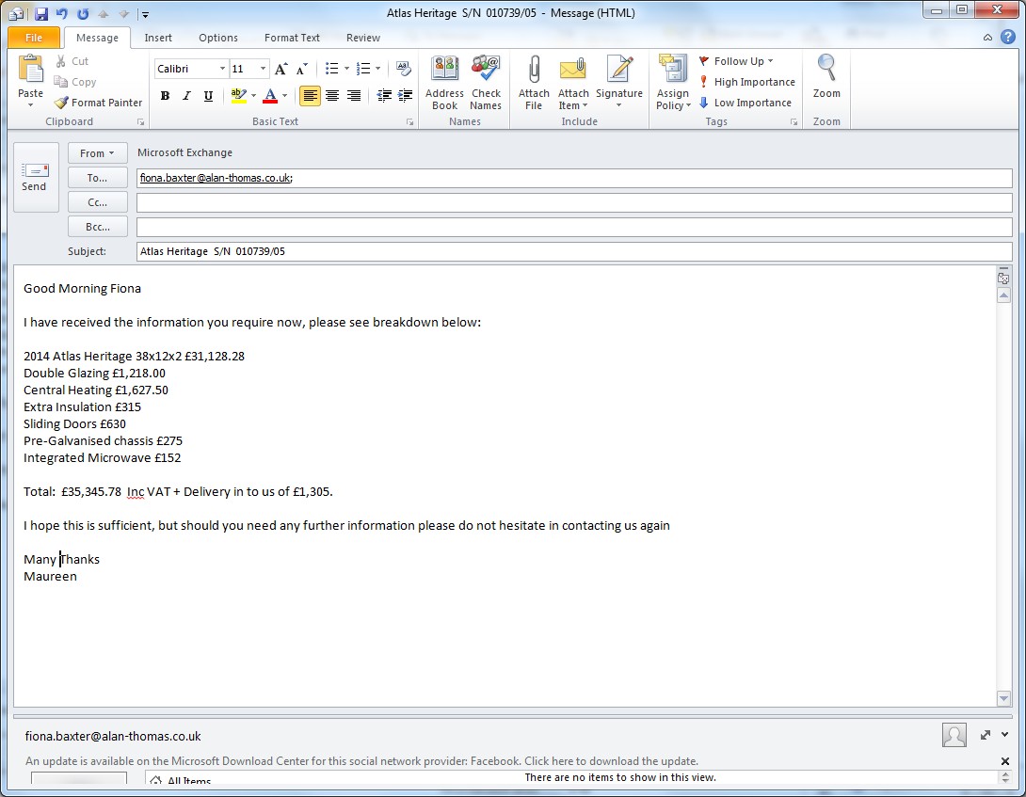The height and width of the screenshot is (797, 1026).
Task: Clear formatting with the eraser icon
Action: [x=404, y=69]
